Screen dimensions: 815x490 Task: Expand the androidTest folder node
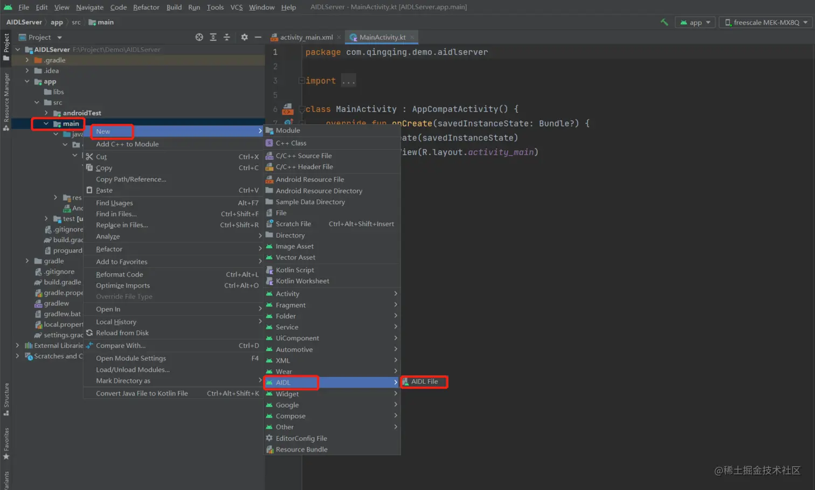click(46, 113)
